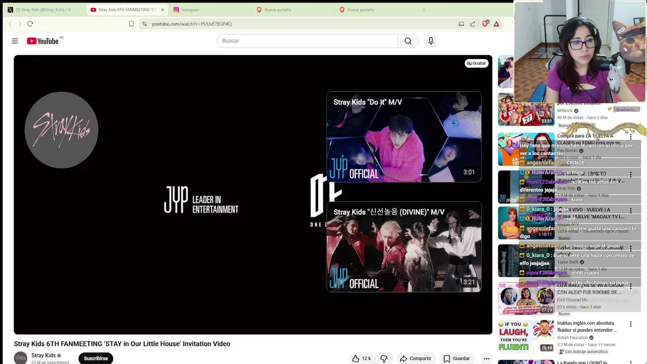Bookmark this page using the bookmark icon
647x364 pixels.
point(131,24)
